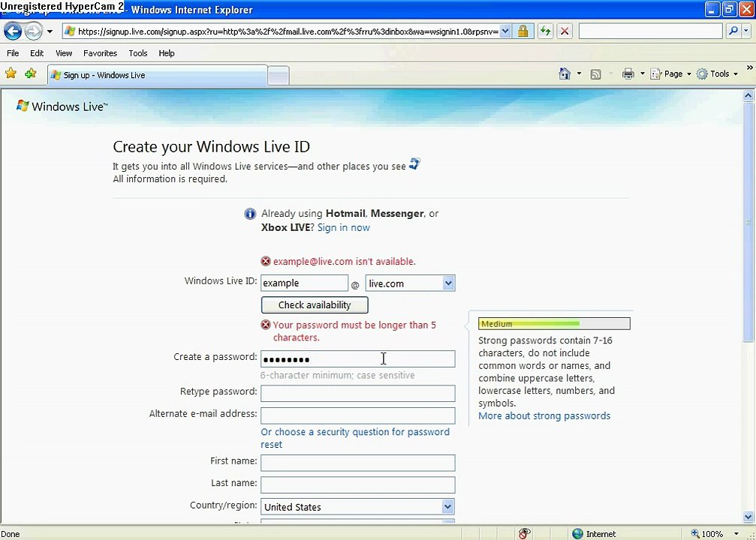Open the Tools menu in menu bar
Screen dimensions: 756x540
click(138, 53)
